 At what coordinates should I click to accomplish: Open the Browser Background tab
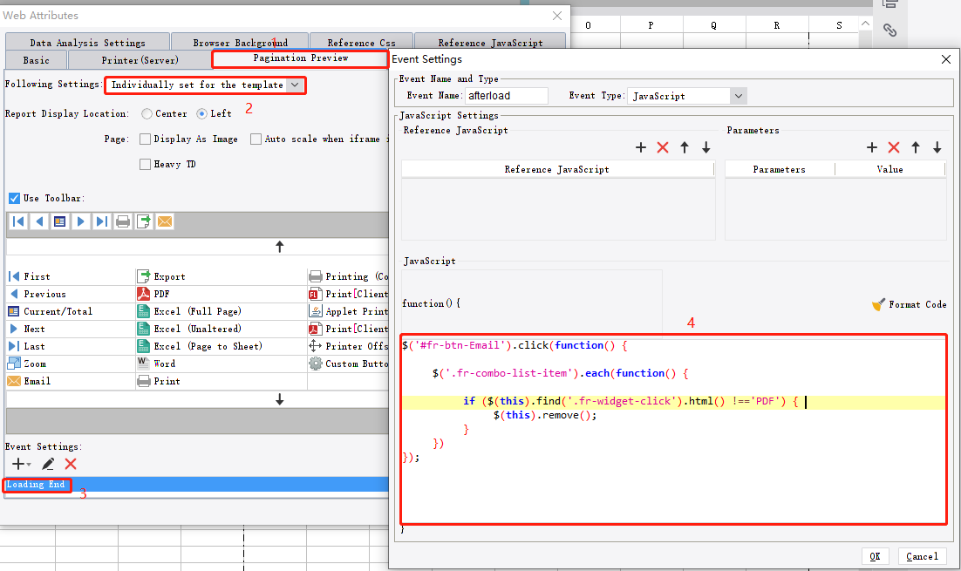[240, 41]
